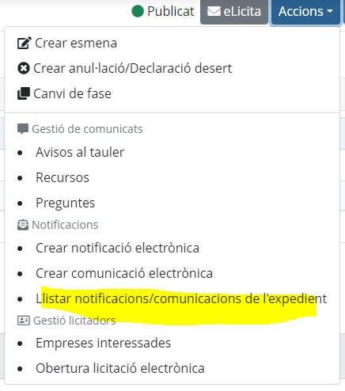
Task: Click the circled X icon for Crear anul·lació
Action: 24,68
